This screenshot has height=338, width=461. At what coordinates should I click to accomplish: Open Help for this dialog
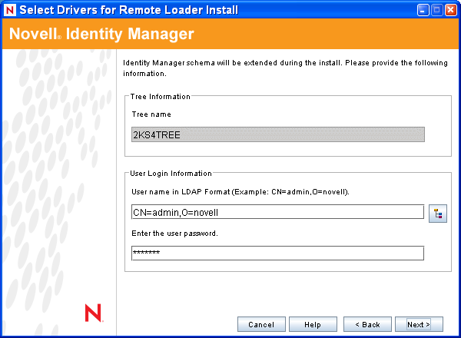tap(313, 324)
